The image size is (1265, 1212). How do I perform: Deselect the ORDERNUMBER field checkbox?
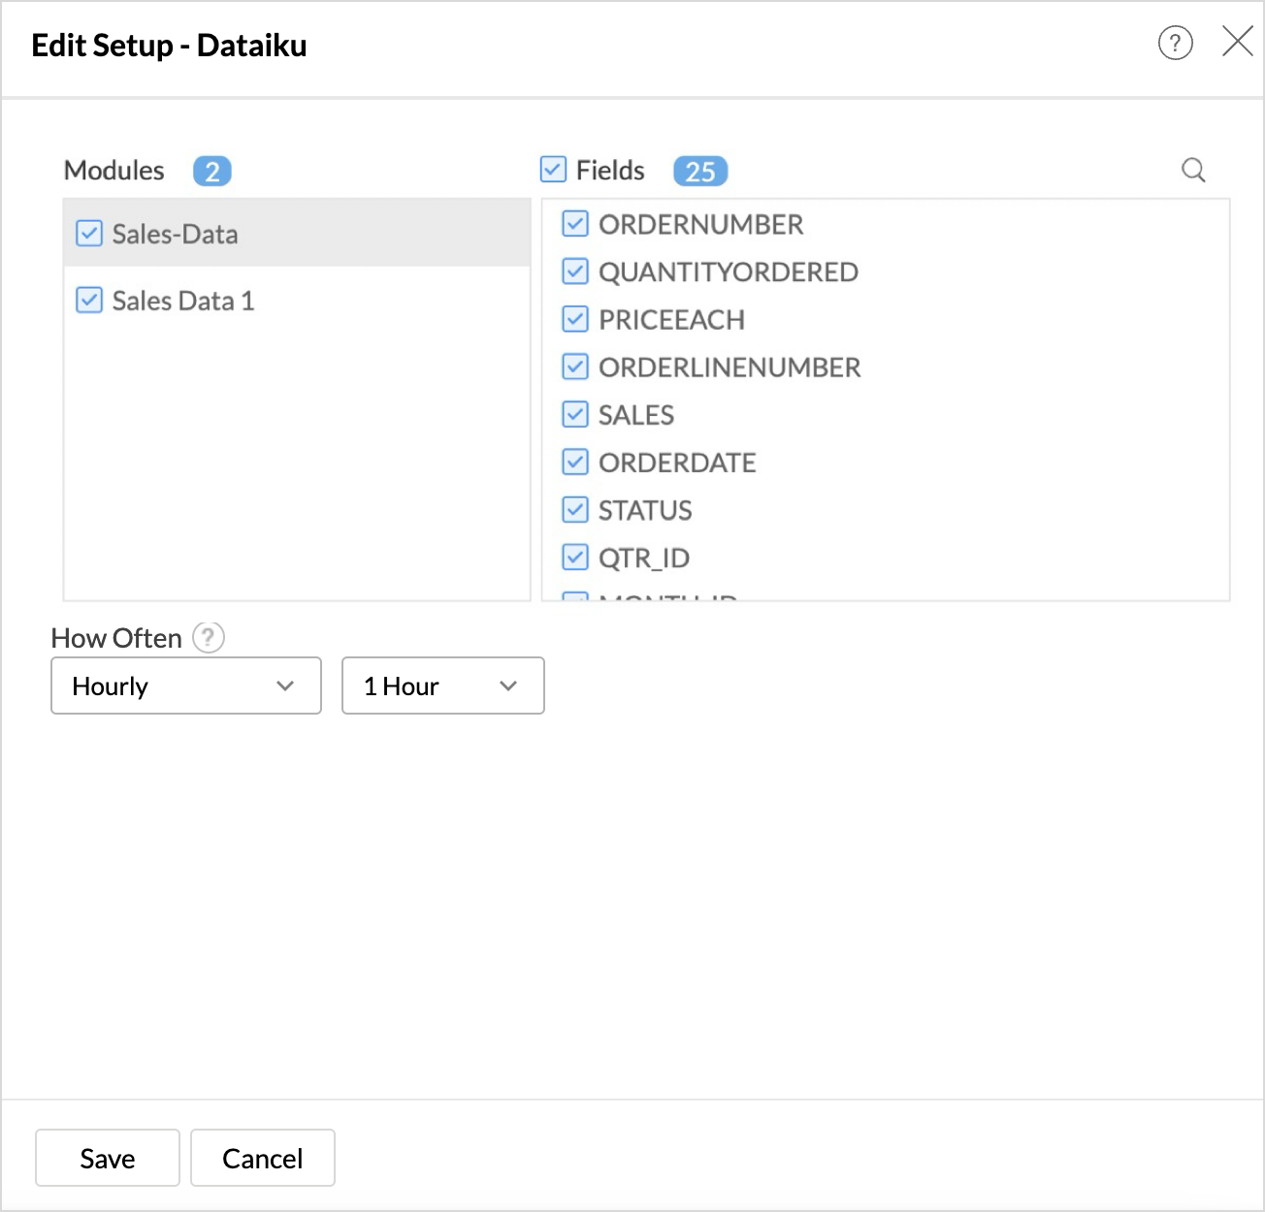click(x=575, y=225)
